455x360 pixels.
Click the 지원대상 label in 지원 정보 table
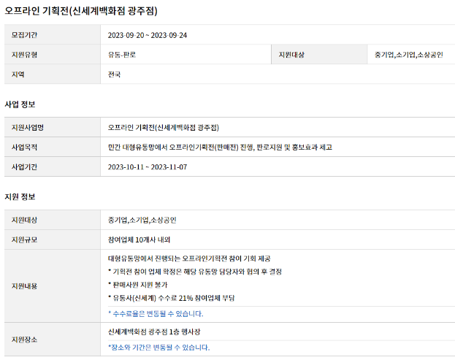point(53,220)
